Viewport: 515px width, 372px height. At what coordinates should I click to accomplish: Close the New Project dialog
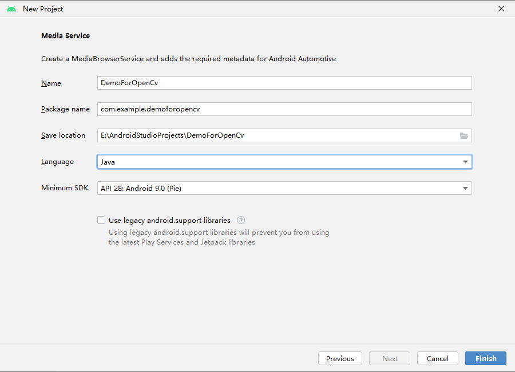(x=501, y=9)
